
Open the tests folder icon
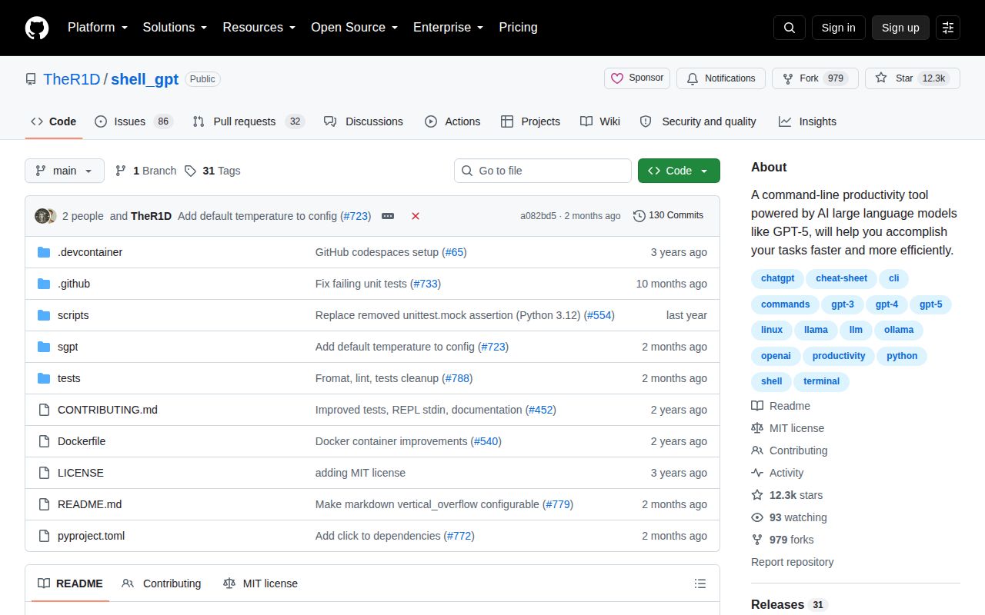pos(44,378)
